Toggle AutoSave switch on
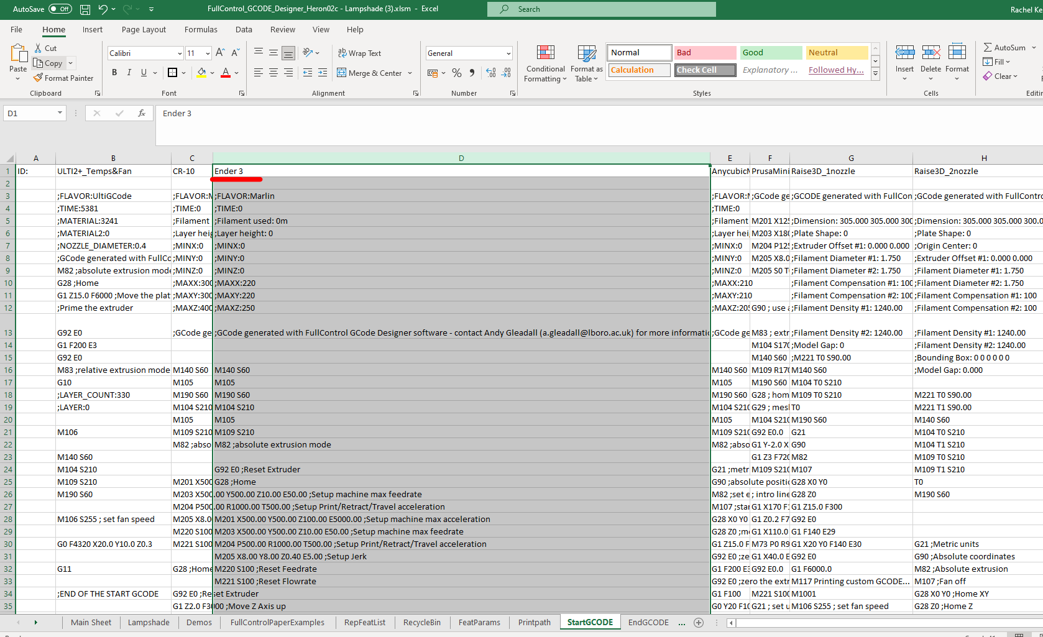Viewport: 1043px width, 637px height. click(x=60, y=9)
